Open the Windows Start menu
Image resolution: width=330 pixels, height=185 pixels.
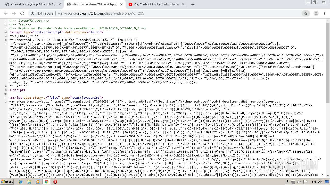7,182
